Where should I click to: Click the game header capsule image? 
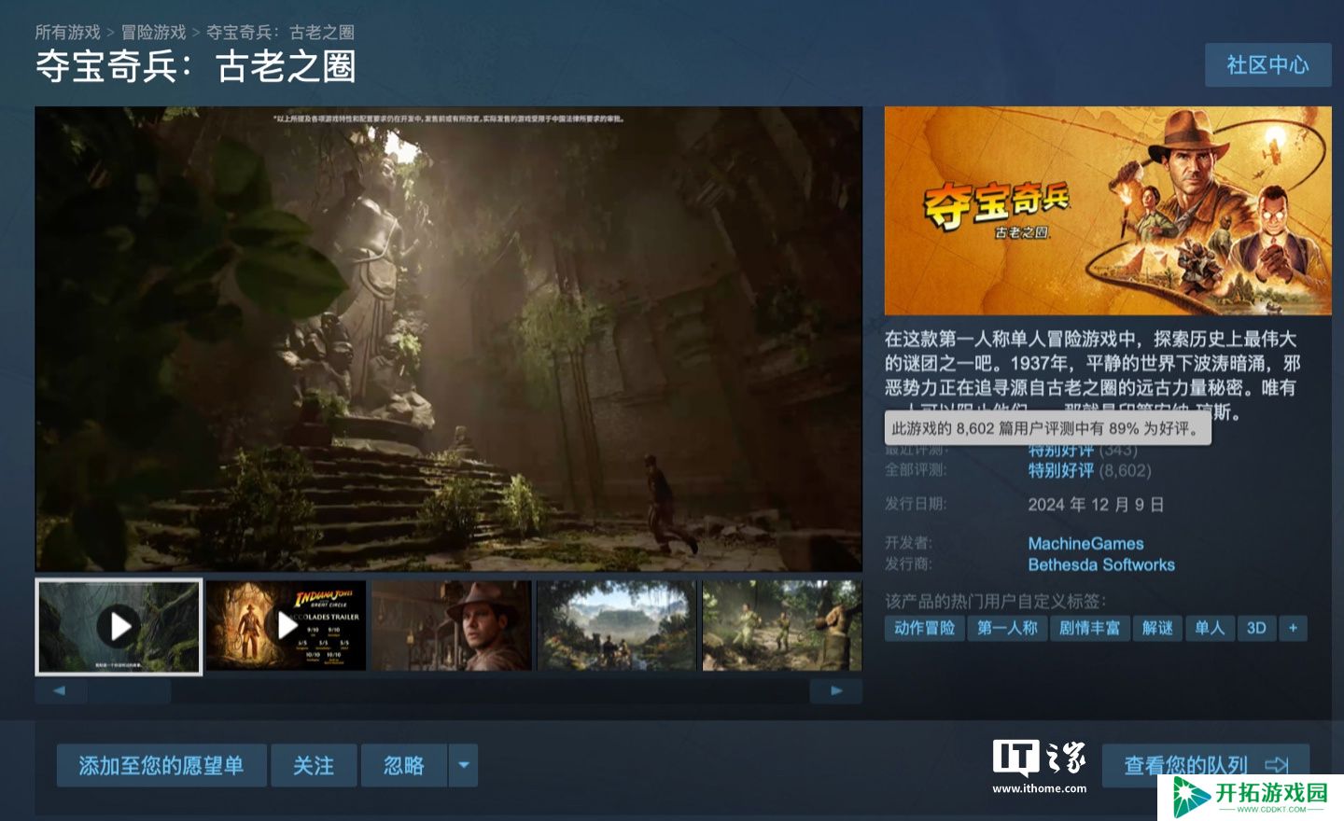coord(1108,211)
